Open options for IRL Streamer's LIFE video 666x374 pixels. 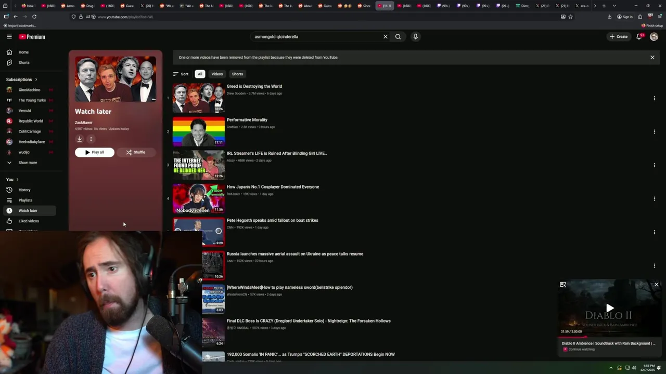coord(654,165)
